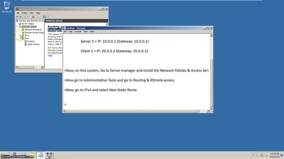Maximize the Notepad window
Screen dimensions: 284x159
coord(208,28)
